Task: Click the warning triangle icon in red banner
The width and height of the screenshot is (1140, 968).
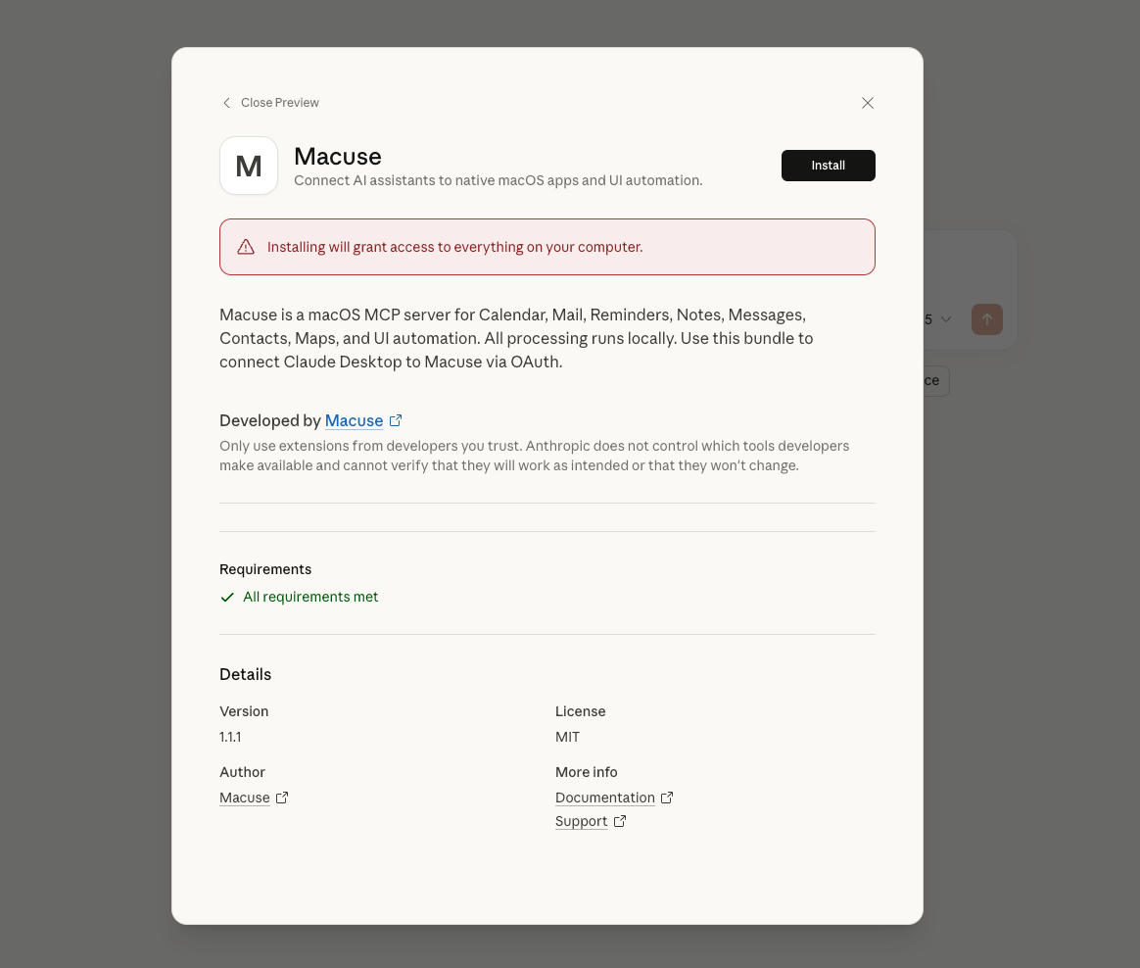Action: tap(246, 247)
